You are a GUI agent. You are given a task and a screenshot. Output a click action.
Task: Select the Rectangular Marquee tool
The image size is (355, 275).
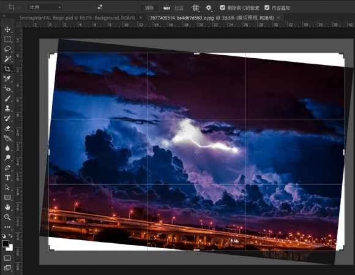[x=7, y=39]
